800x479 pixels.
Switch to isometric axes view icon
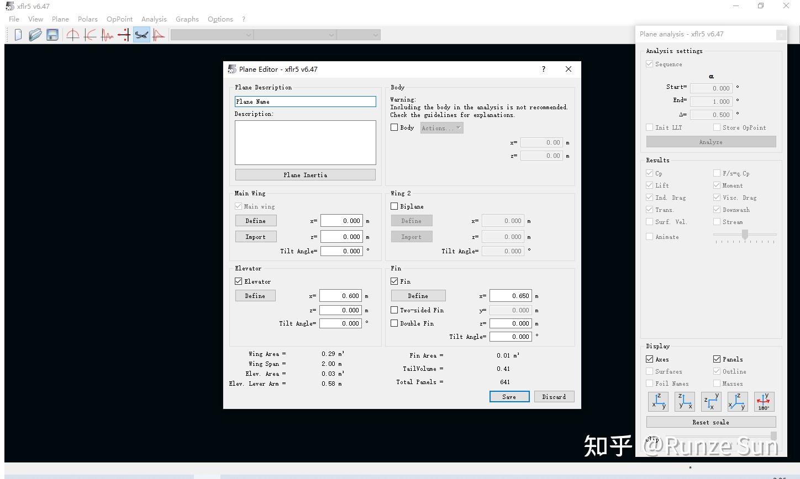pos(738,401)
